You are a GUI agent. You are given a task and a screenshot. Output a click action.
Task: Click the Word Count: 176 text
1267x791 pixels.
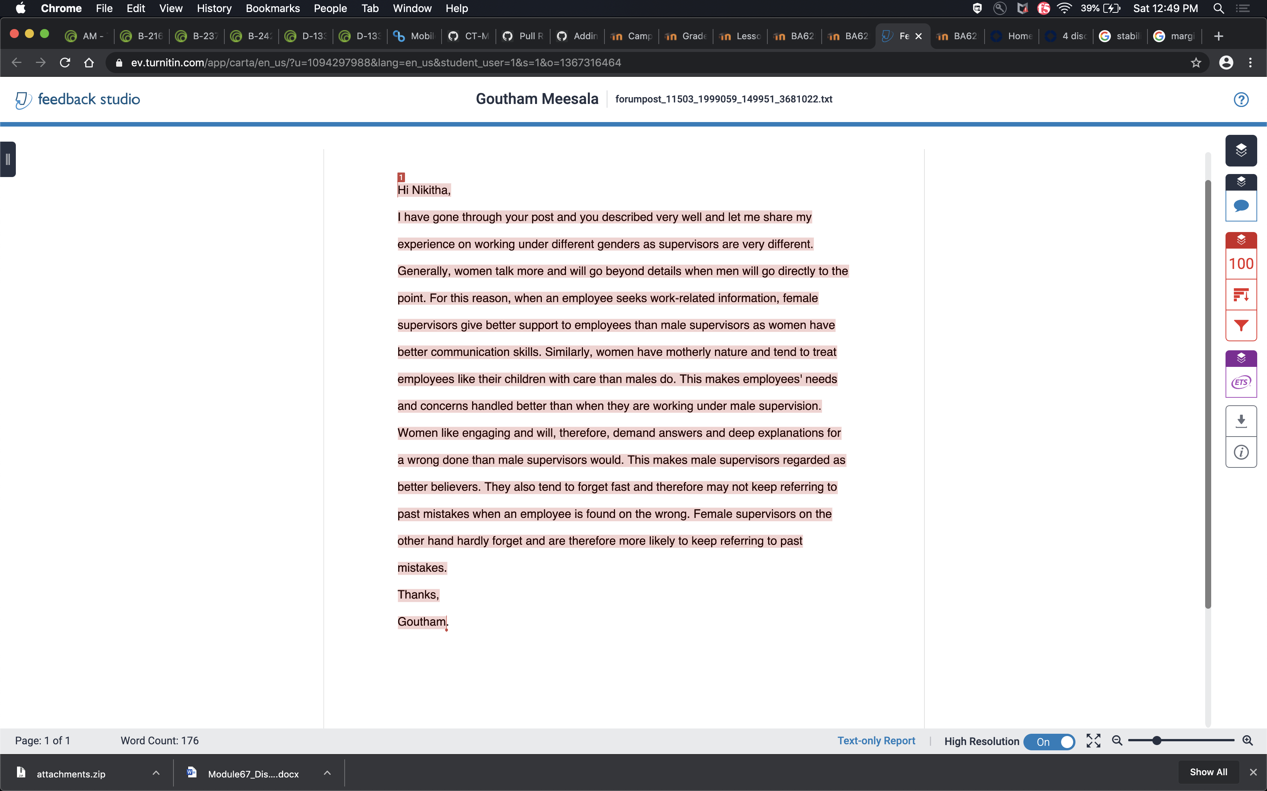coord(160,741)
